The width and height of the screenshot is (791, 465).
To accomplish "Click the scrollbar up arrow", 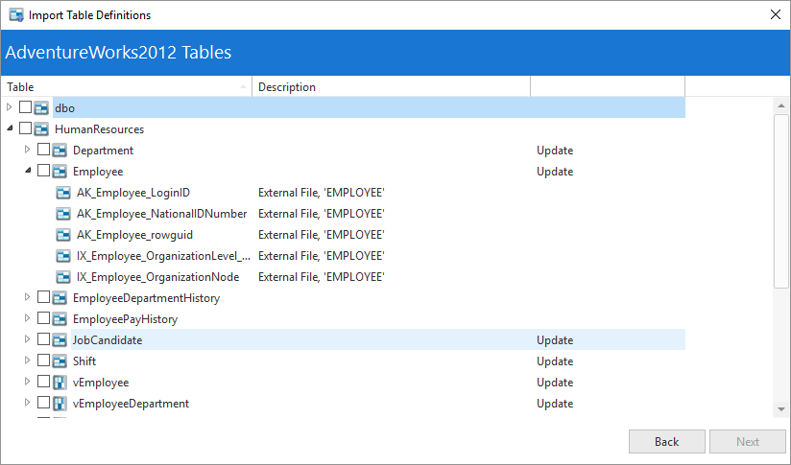I will tap(780, 105).
